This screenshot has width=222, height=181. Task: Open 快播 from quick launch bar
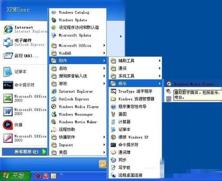pyautogui.click(x=38, y=176)
